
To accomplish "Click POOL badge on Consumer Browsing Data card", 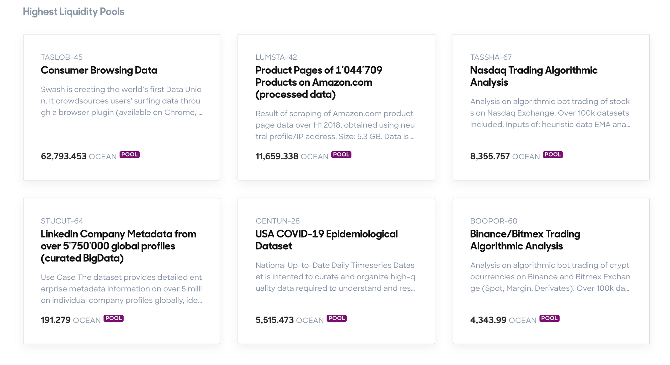I will point(129,155).
